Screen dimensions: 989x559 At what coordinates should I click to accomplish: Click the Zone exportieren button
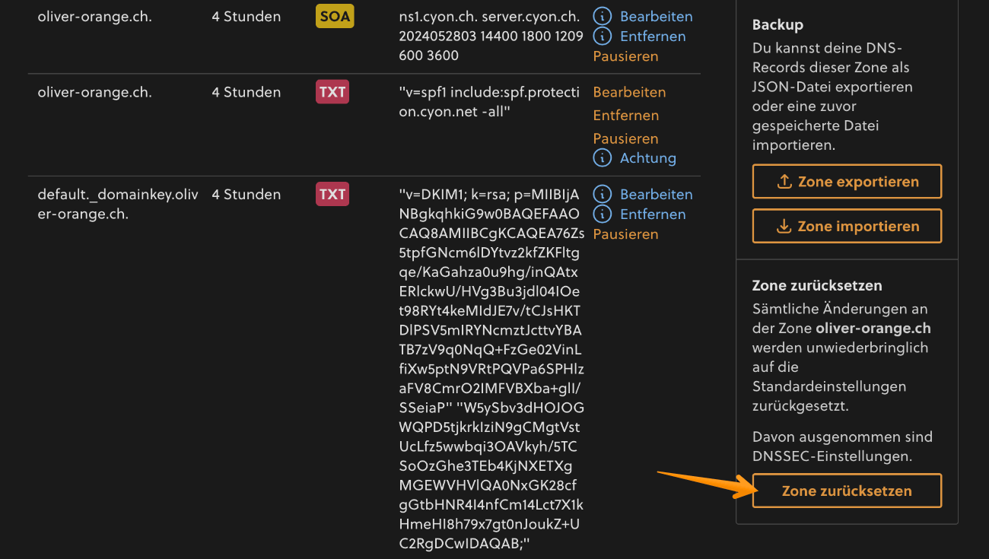pyautogui.click(x=847, y=182)
